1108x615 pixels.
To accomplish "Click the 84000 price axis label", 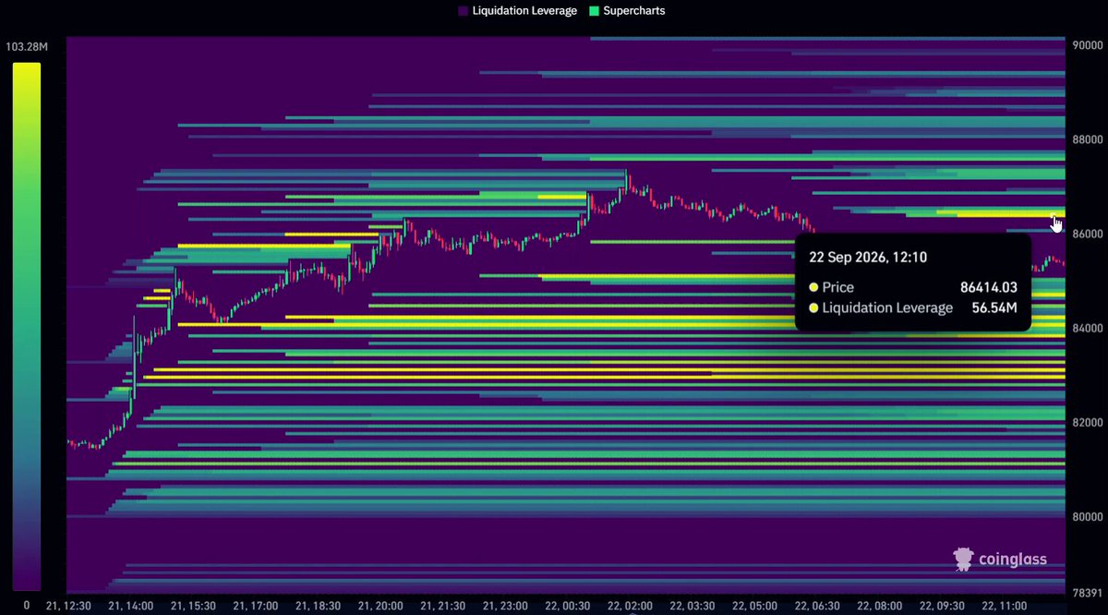I will click(1086, 328).
